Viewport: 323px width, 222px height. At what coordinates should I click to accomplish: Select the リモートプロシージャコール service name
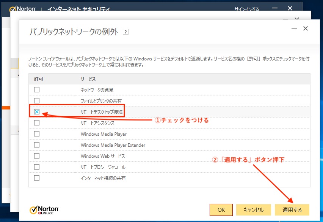[103, 167]
